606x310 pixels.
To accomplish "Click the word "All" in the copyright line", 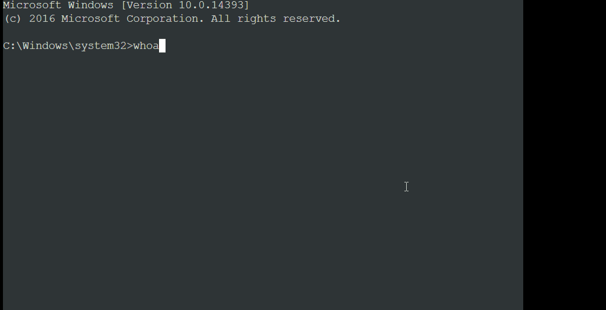I will pos(221,18).
